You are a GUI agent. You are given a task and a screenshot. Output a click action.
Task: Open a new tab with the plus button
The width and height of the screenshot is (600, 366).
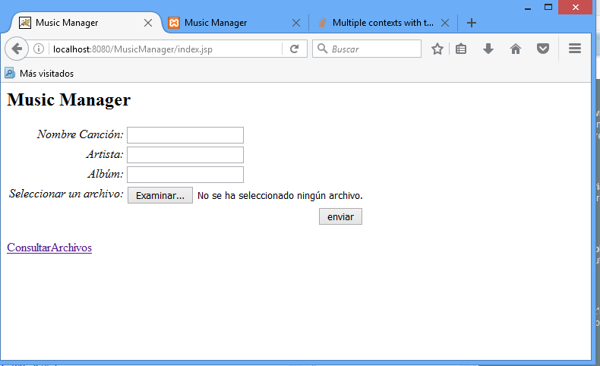472,23
